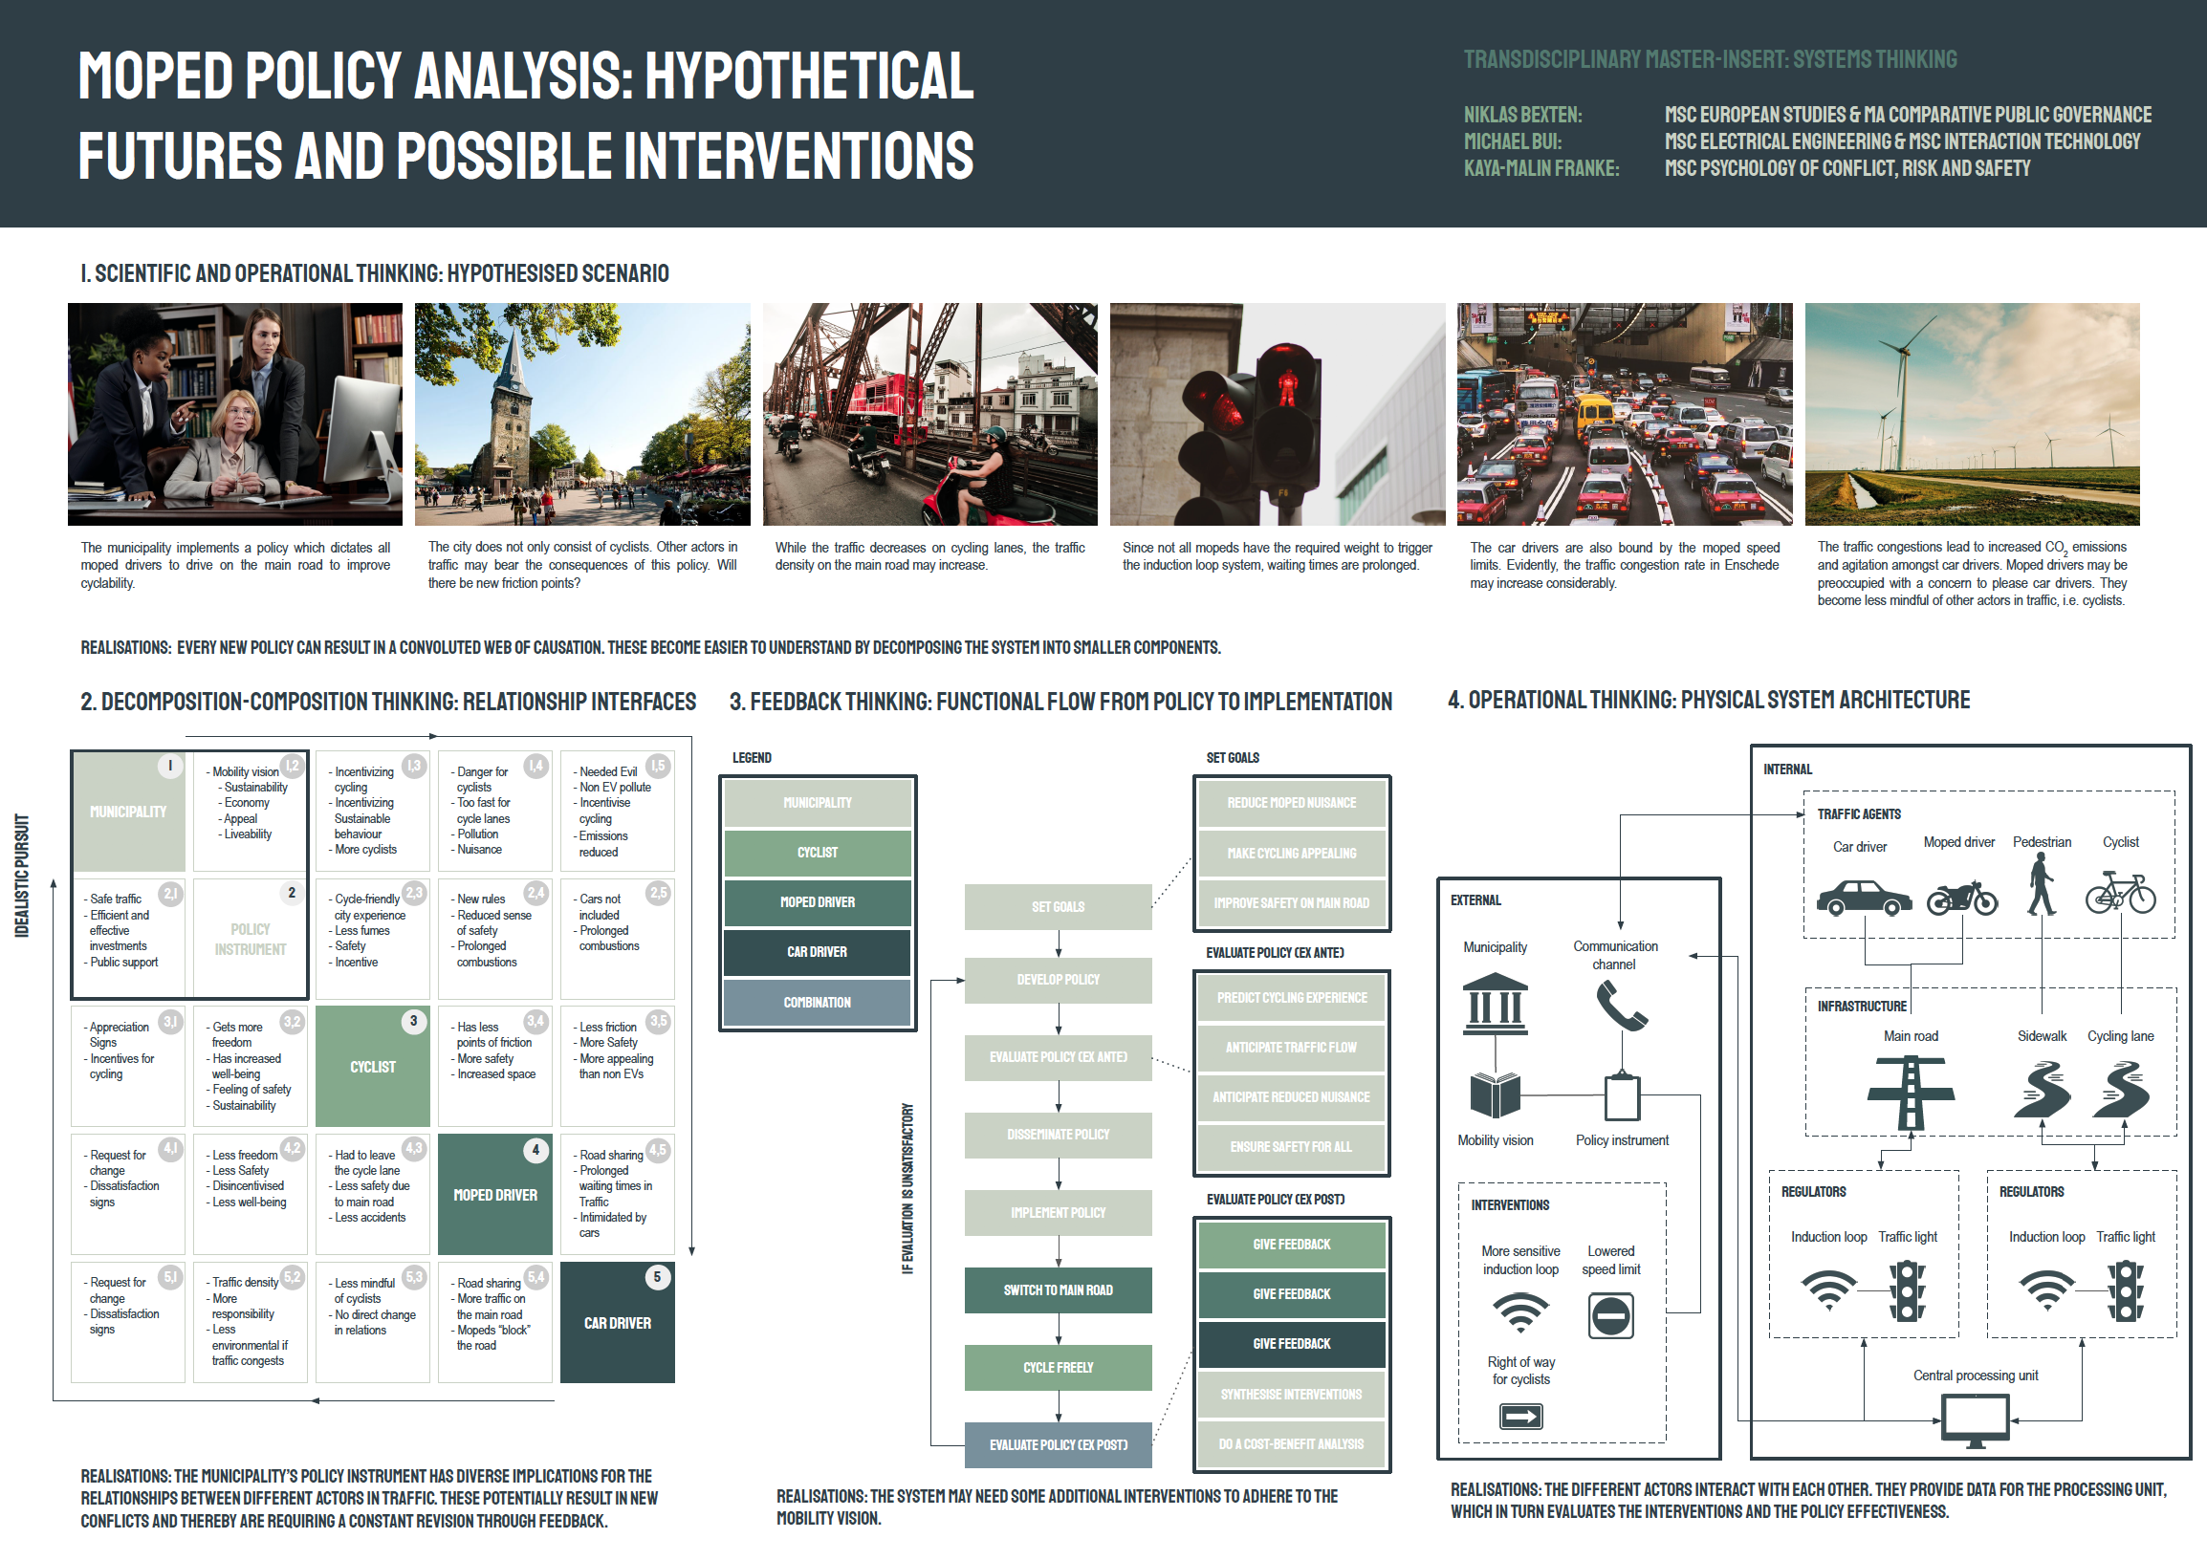Screen dimensions: 2207x1560
Task: Click the Moped Driver swatch in the legend
Action: [817, 903]
